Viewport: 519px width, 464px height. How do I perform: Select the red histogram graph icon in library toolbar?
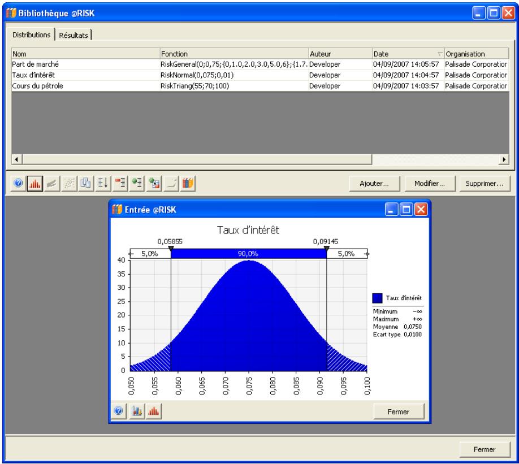click(x=33, y=183)
